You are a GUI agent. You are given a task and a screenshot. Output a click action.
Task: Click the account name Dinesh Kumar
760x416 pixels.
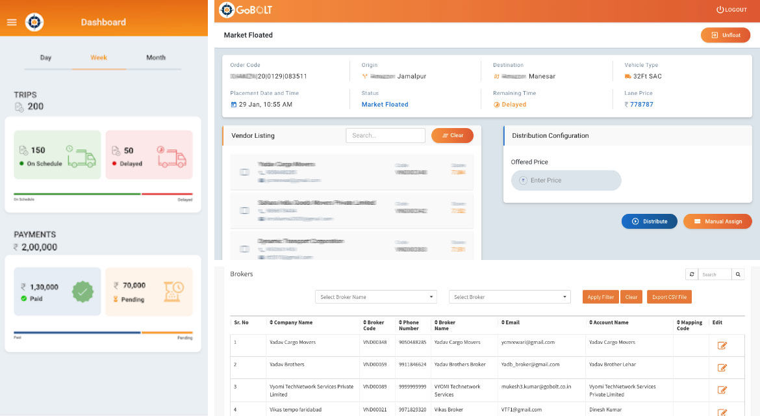tap(605, 409)
